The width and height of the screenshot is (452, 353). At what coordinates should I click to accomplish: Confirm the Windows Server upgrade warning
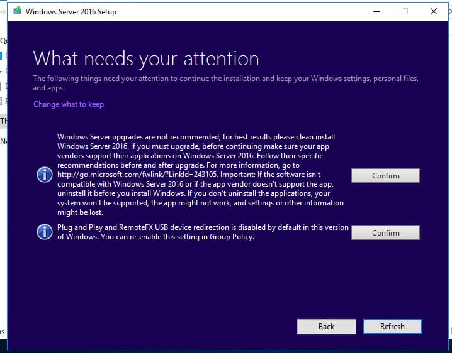[x=385, y=175]
